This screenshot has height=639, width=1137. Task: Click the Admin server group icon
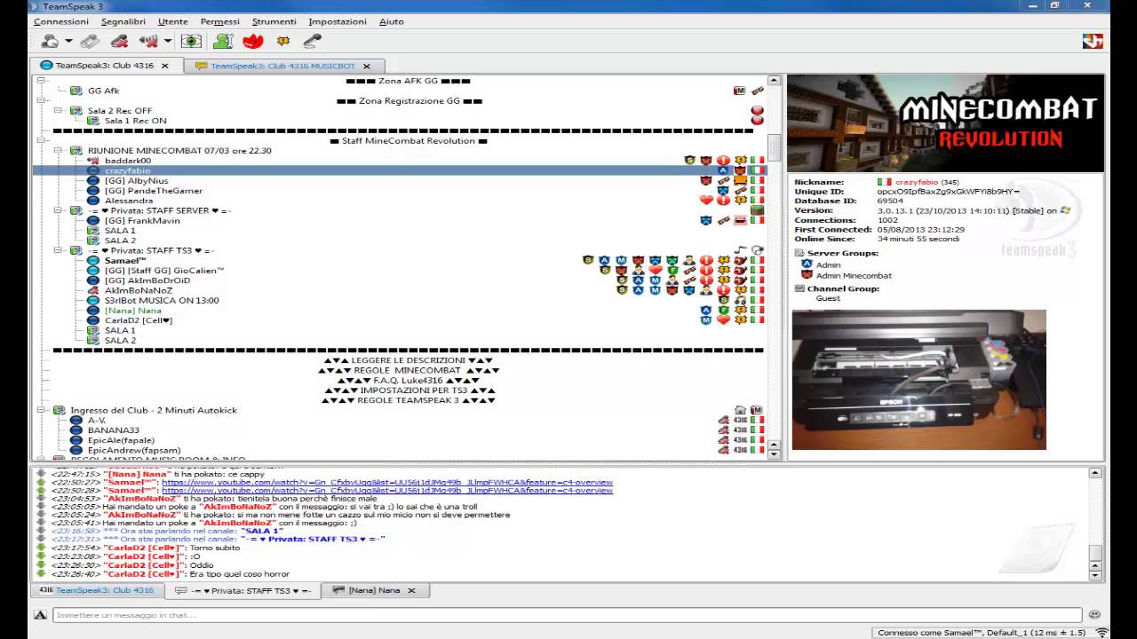coord(807,264)
